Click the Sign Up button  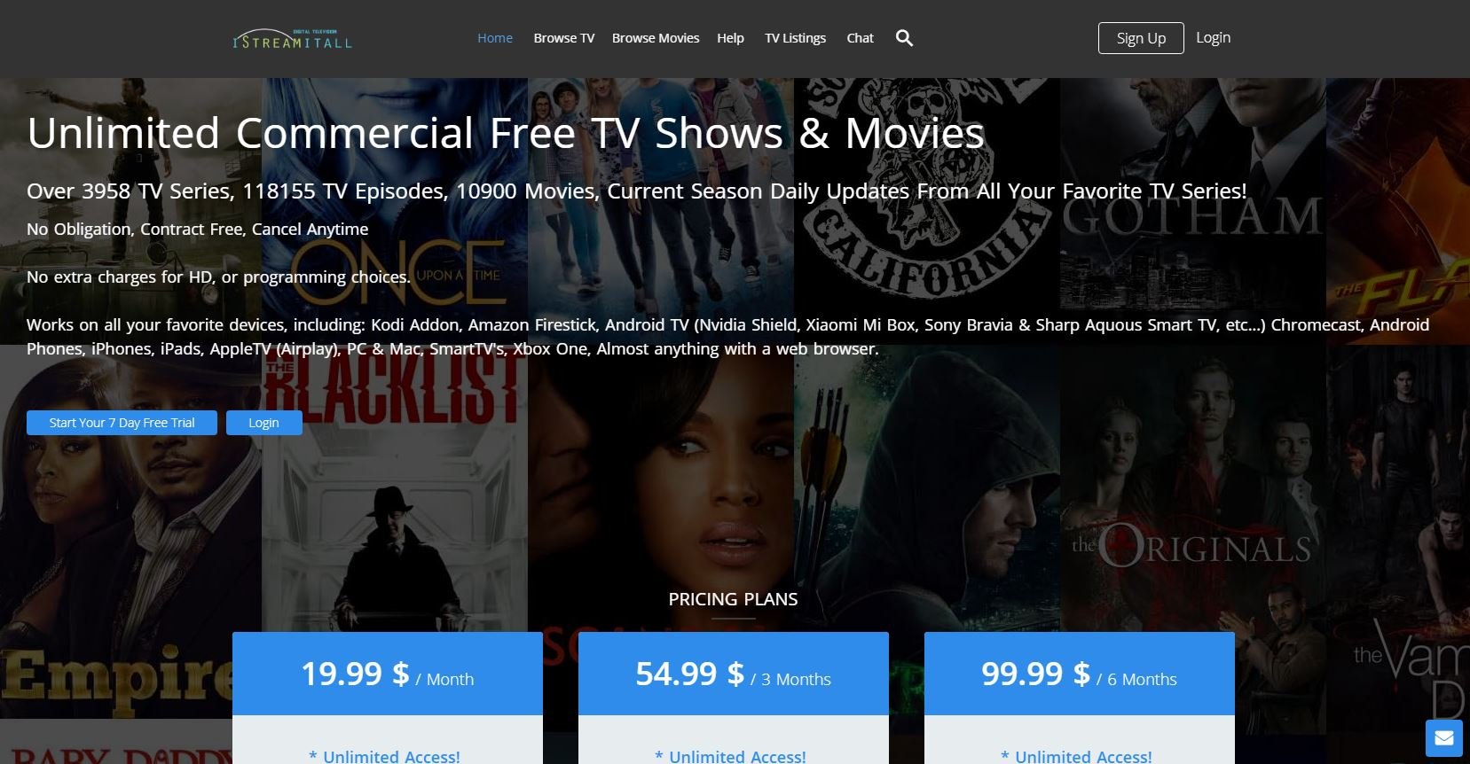(1141, 38)
